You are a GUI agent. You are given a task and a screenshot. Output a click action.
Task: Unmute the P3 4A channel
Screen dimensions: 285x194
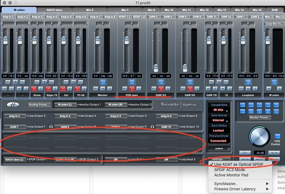click(77, 88)
